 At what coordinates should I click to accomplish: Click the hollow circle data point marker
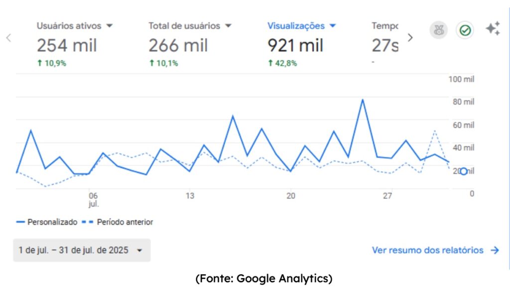[464, 171]
